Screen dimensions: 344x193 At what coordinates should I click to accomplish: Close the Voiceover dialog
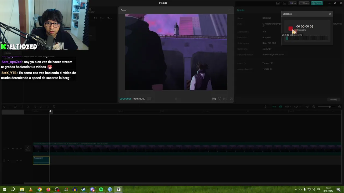pyautogui.click(x=330, y=14)
